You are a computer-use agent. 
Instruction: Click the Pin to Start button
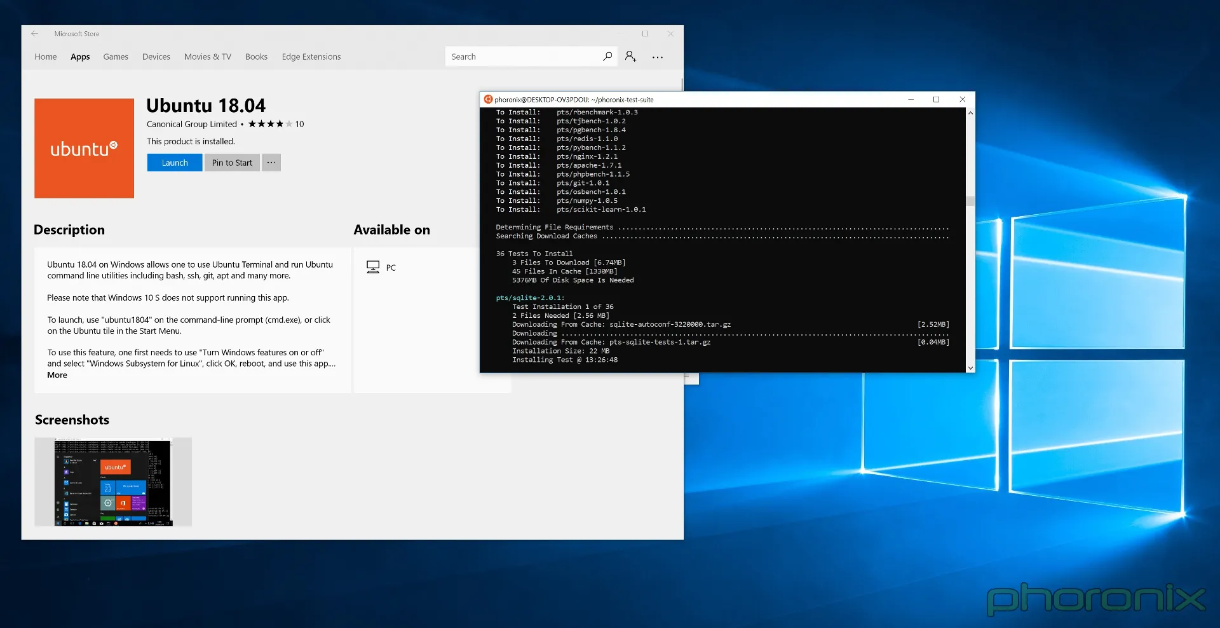(232, 163)
